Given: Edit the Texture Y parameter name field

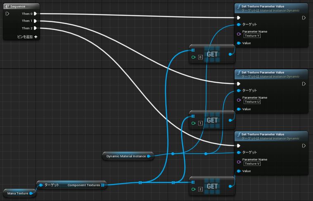Looking at the screenshot, I should (x=252, y=36).
